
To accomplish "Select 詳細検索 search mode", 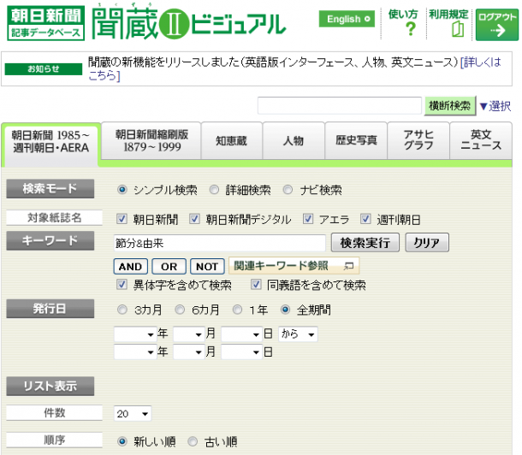I will click(x=214, y=190).
